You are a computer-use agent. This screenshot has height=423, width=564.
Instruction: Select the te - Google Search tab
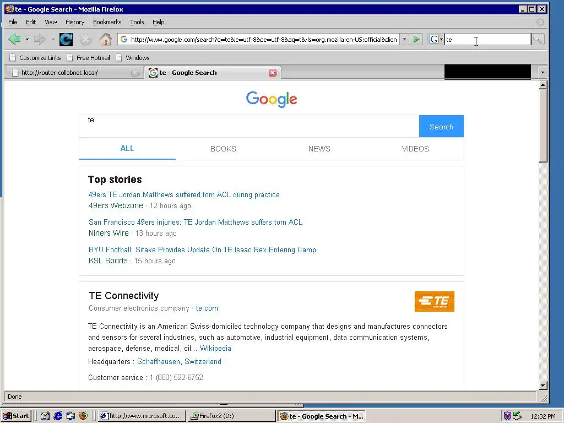(213, 73)
